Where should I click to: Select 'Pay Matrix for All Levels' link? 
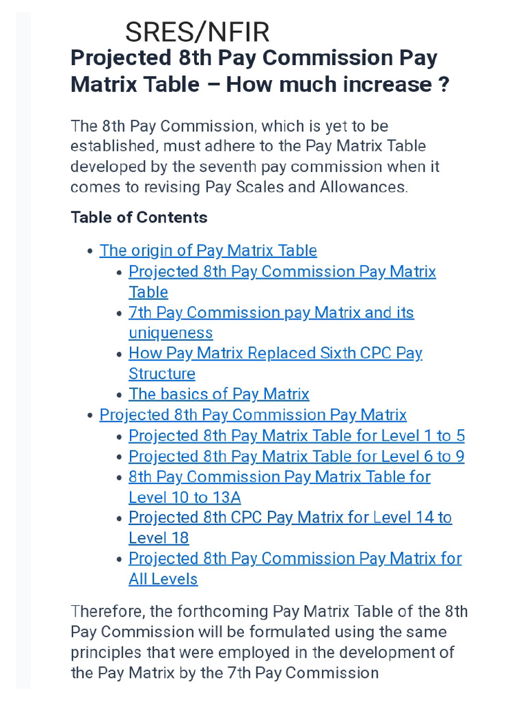(295, 559)
